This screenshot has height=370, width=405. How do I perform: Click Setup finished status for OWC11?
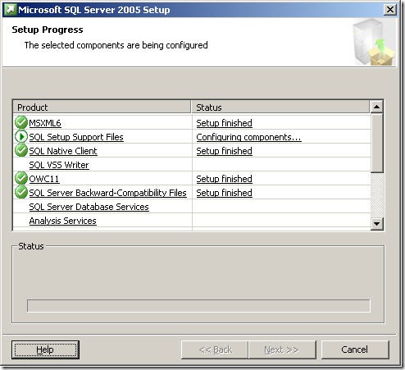point(224,179)
